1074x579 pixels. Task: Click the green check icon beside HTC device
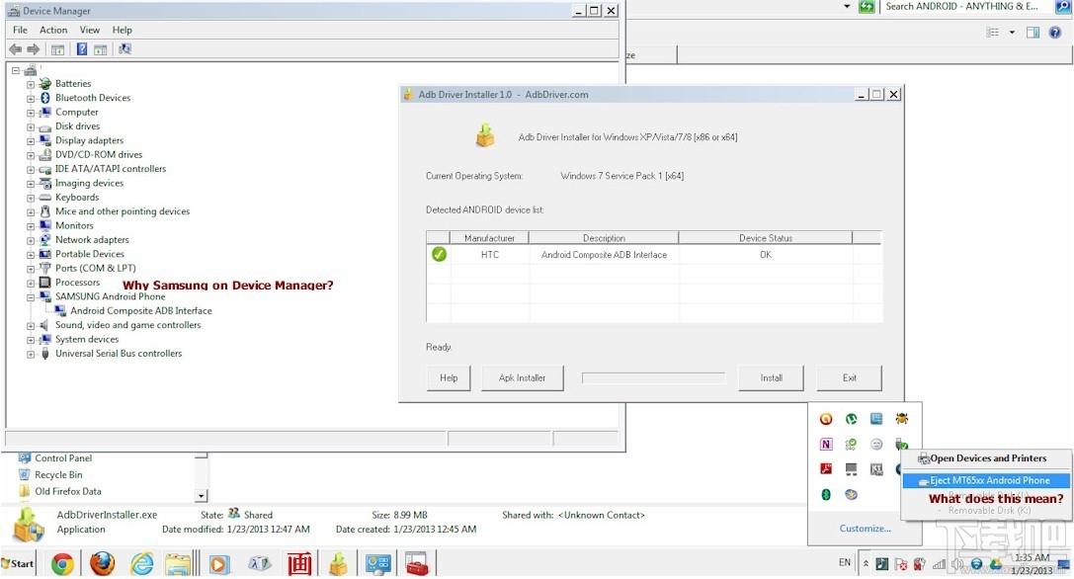coord(439,254)
